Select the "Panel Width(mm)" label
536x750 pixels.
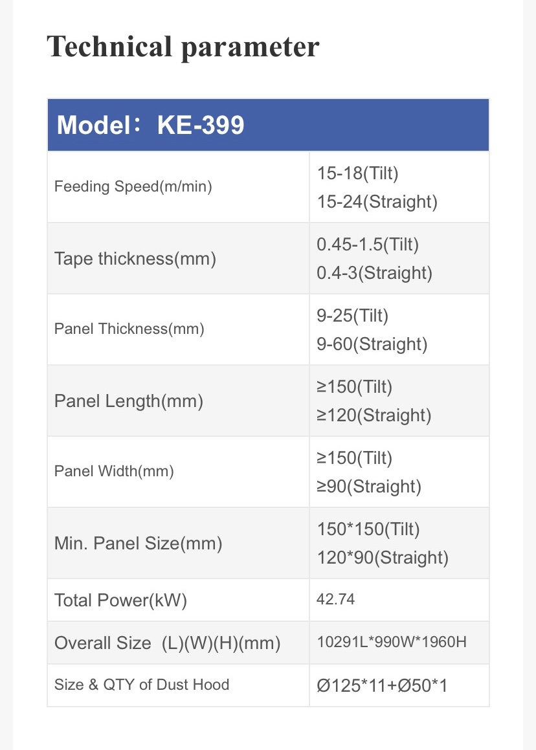(x=114, y=471)
